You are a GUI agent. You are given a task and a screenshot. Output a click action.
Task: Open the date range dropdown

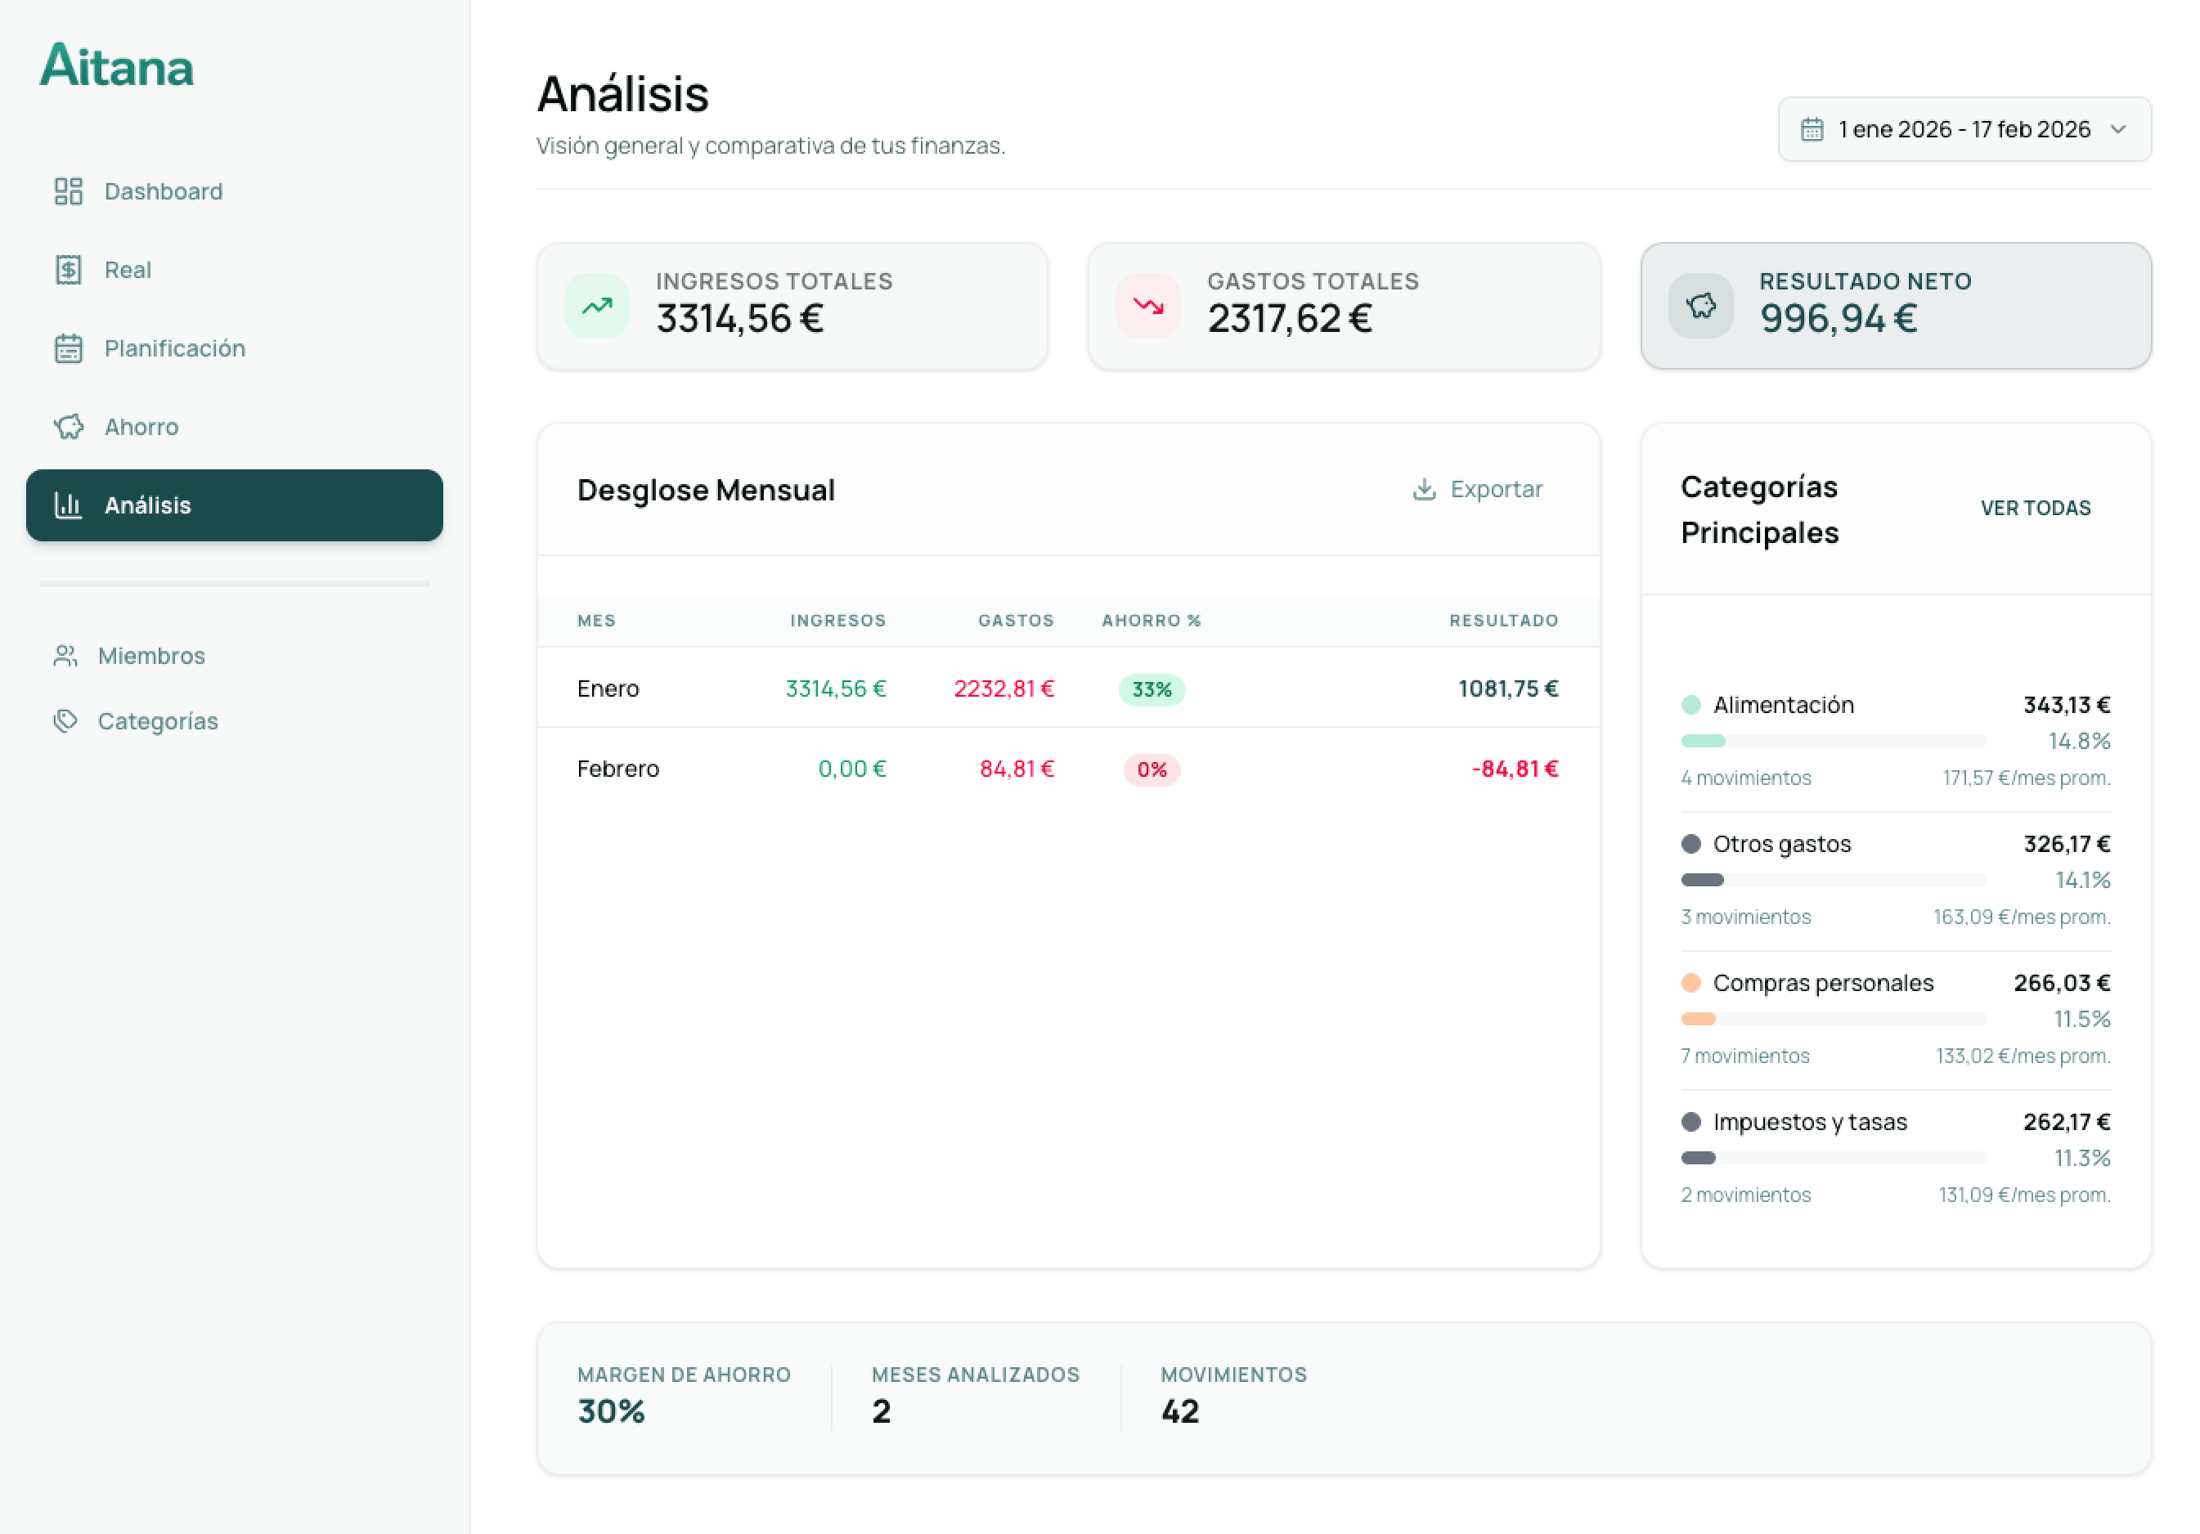click(1964, 129)
